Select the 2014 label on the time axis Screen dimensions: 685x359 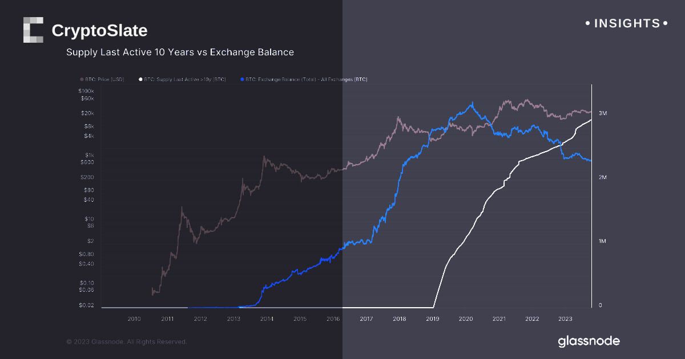pyautogui.click(x=267, y=319)
